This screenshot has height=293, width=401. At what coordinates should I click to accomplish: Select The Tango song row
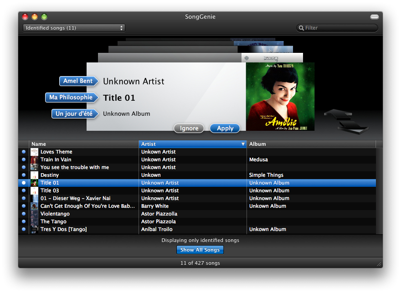[197, 221]
